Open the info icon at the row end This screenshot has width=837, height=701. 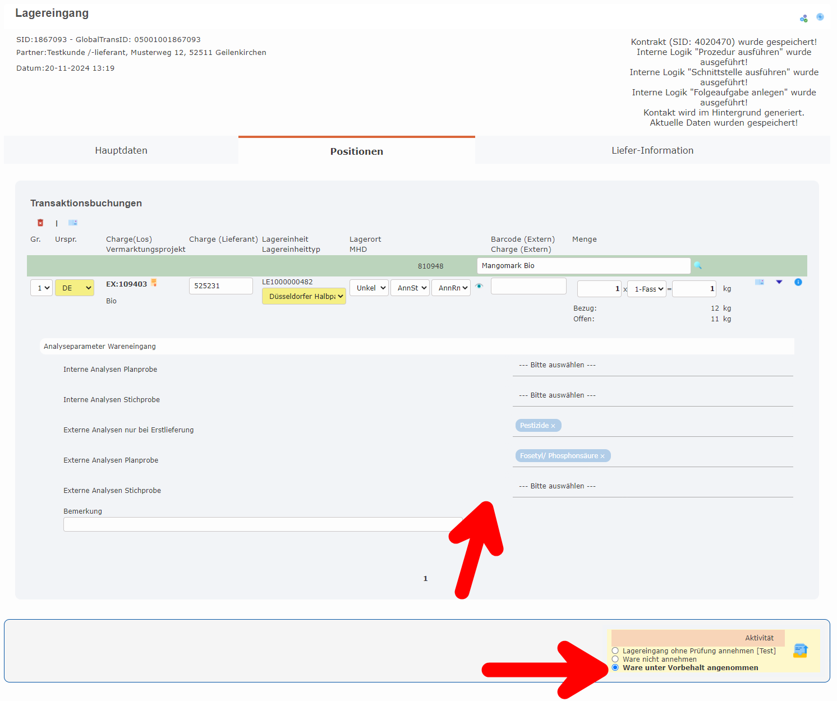click(x=798, y=283)
